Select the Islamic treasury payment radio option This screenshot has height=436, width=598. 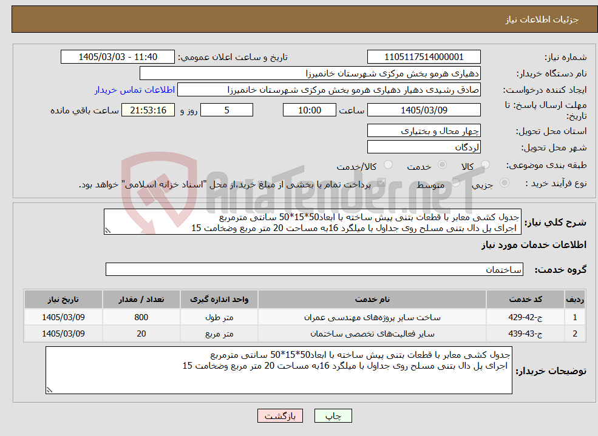381,183
